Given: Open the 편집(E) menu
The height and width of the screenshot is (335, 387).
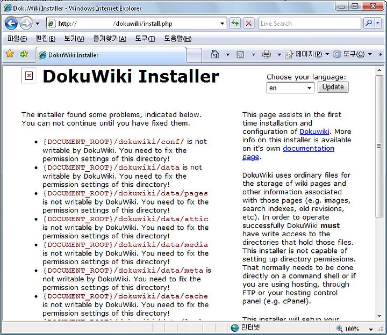Looking at the screenshot, I should coord(46,39).
